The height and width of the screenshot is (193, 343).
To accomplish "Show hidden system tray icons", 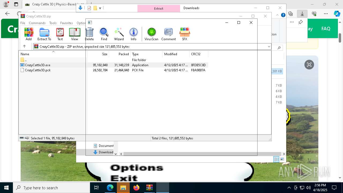I will (x=289, y=188).
